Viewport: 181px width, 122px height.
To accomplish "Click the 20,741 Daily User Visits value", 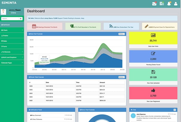I will (153, 40).
